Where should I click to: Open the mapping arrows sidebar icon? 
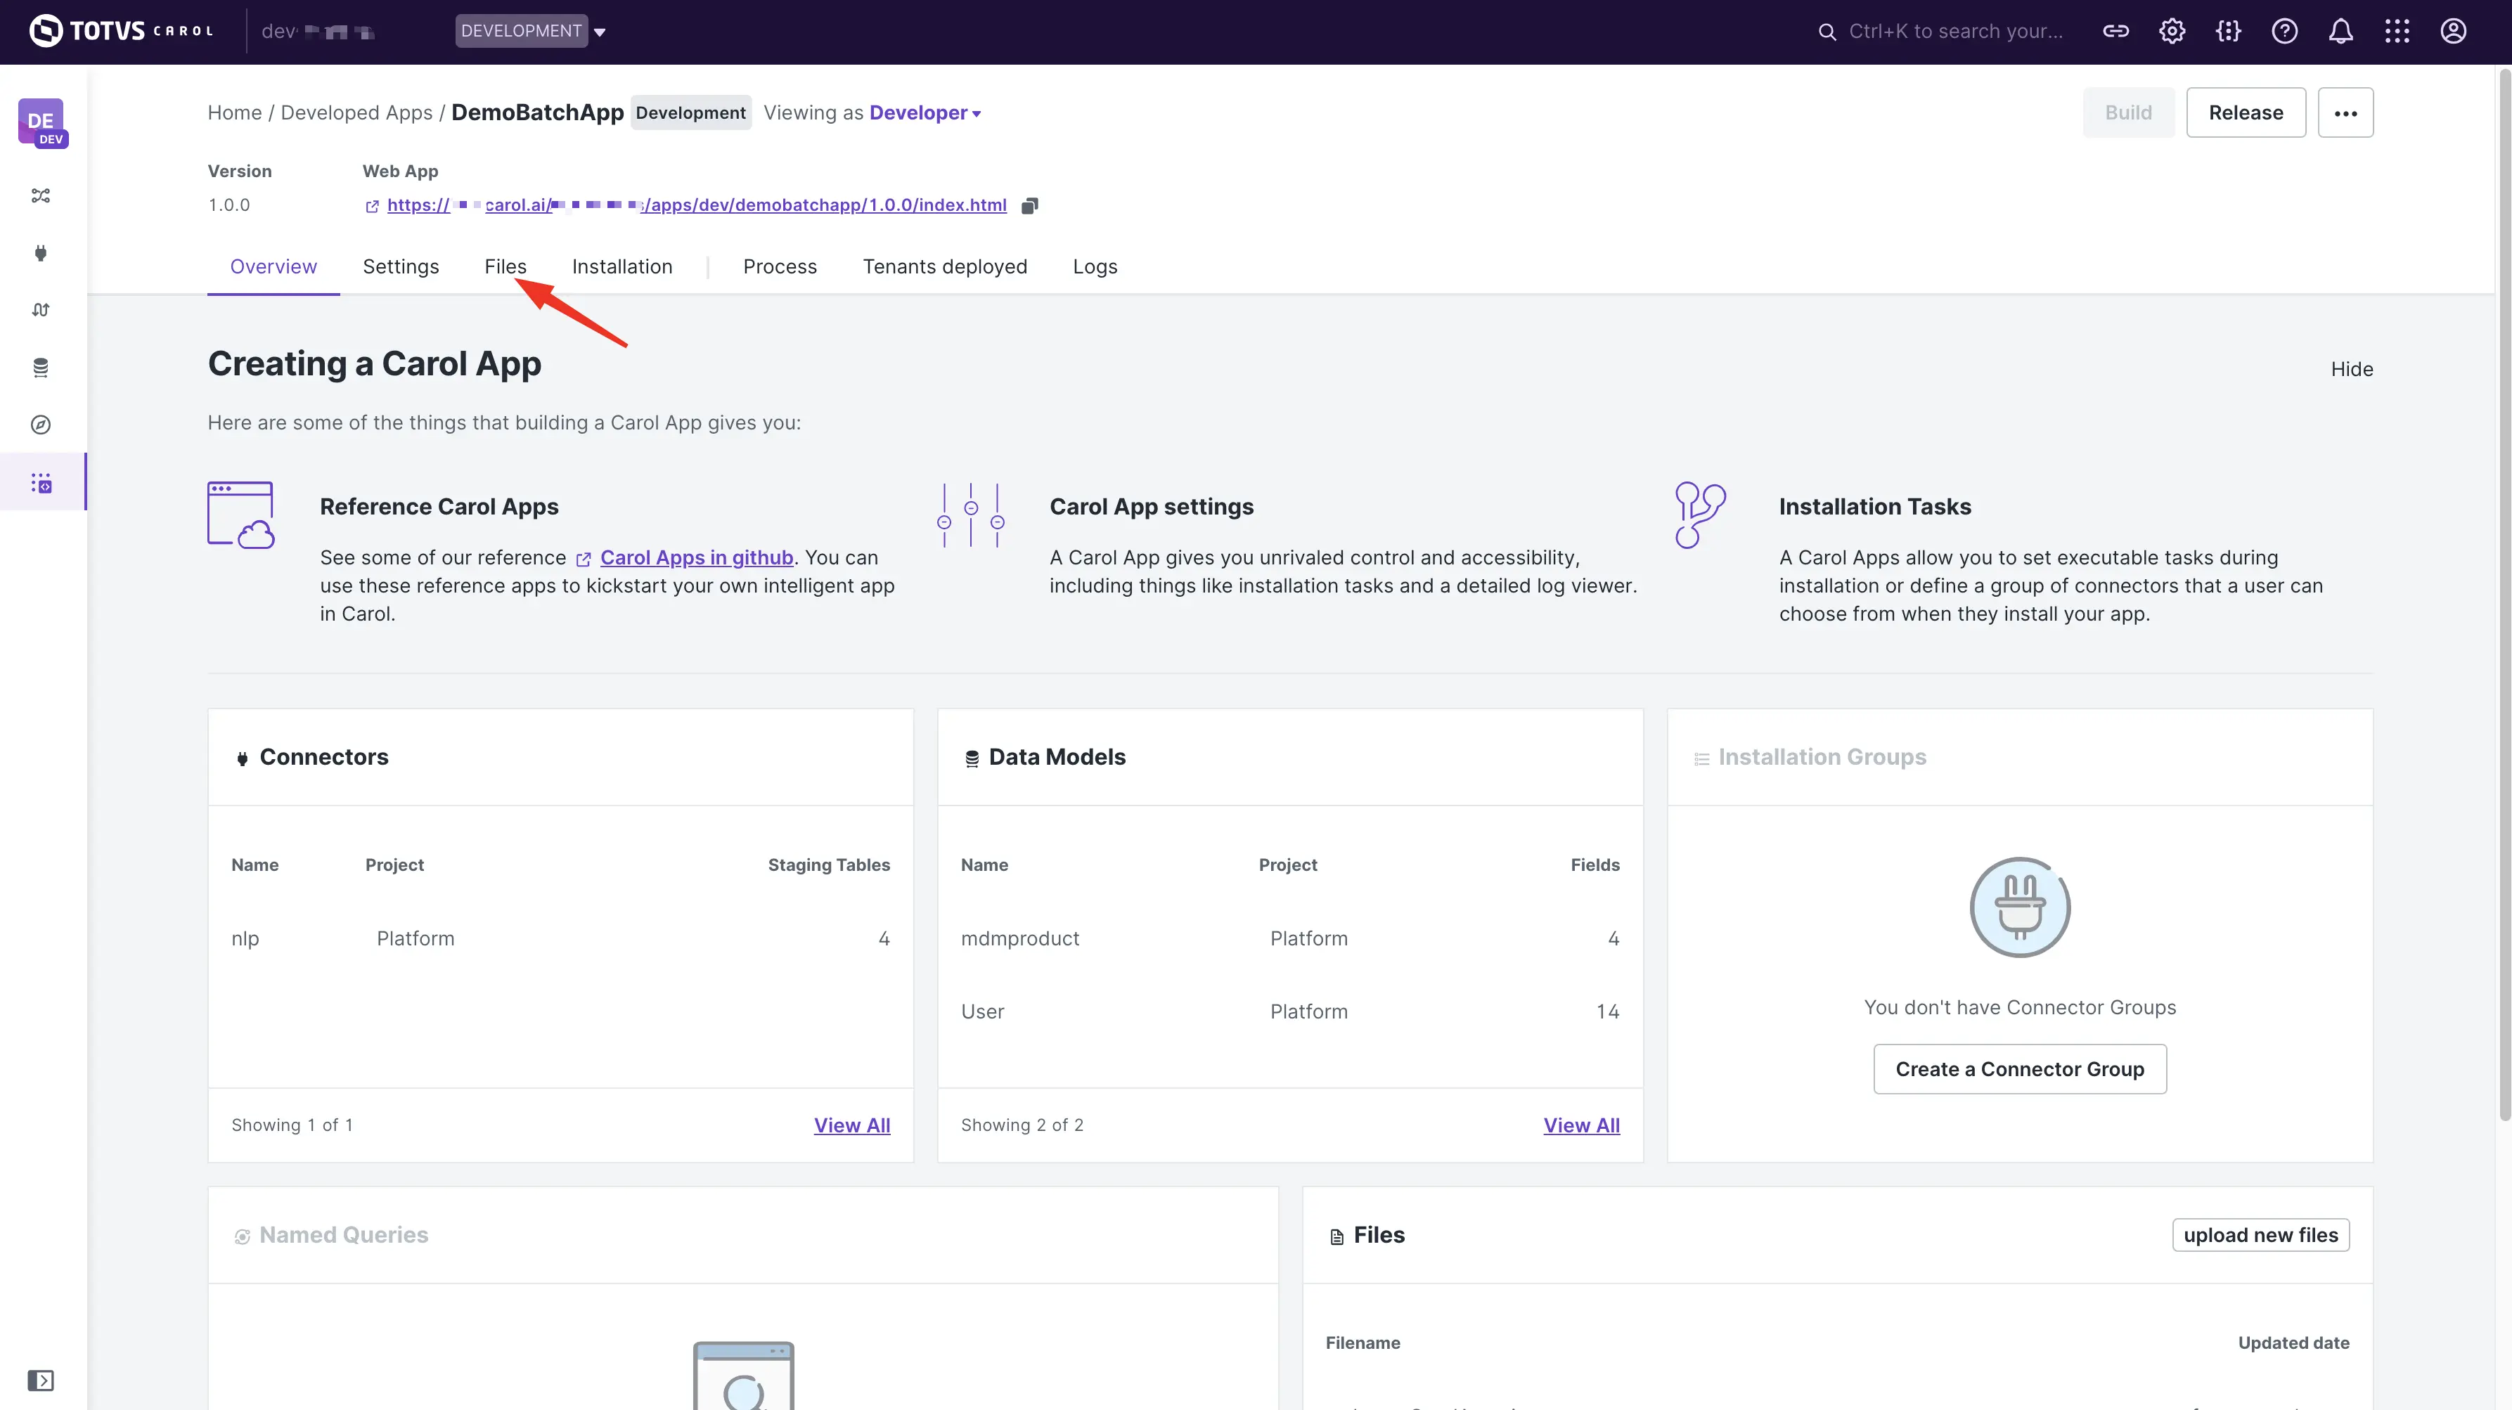click(x=41, y=310)
